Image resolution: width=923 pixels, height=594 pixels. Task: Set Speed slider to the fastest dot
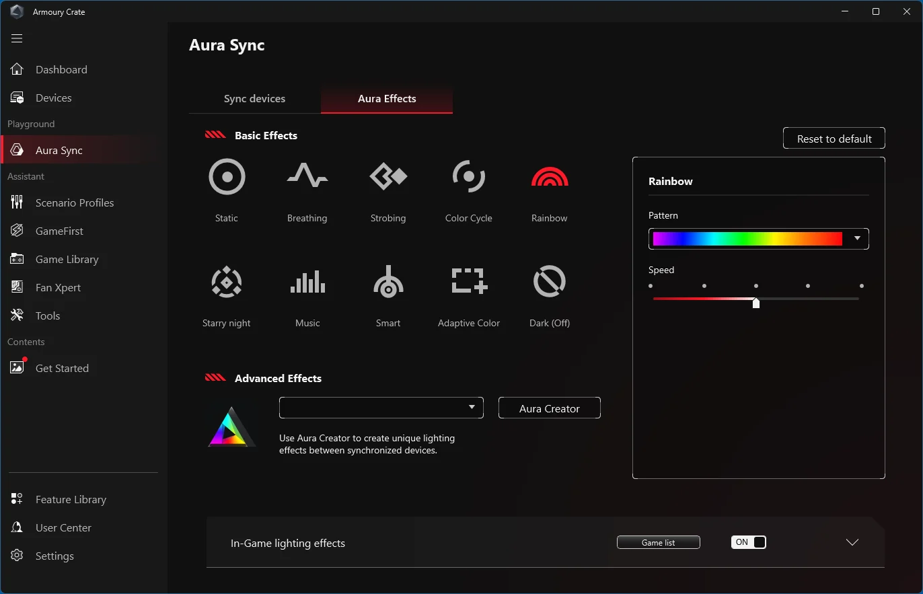pos(862,286)
